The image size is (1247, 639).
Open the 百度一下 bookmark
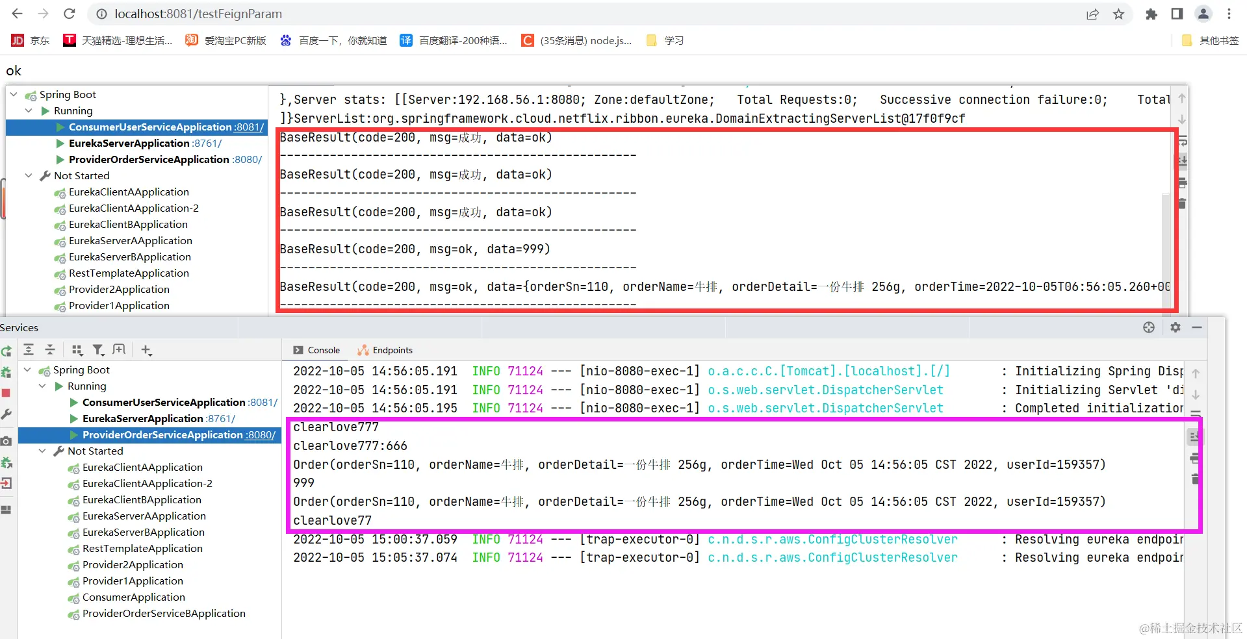333,40
